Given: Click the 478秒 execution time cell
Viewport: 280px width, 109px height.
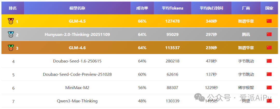Looking at the screenshot, I should pos(211,61).
